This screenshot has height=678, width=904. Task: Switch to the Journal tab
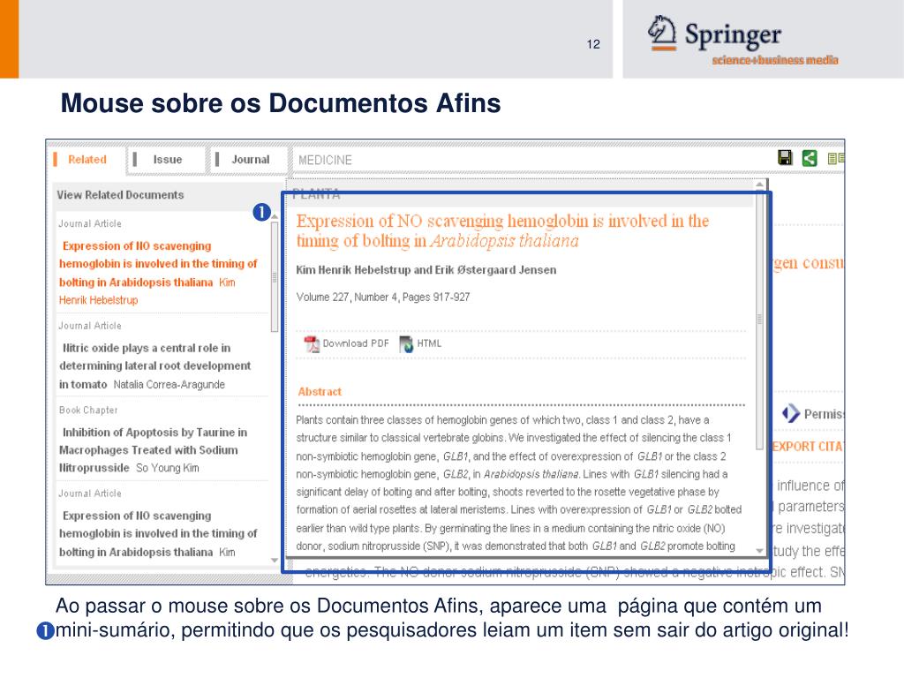click(250, 160)
